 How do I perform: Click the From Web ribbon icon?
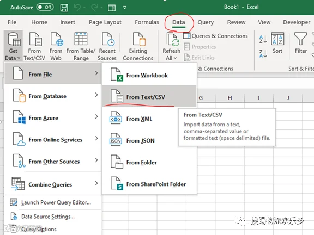point(56,46)
